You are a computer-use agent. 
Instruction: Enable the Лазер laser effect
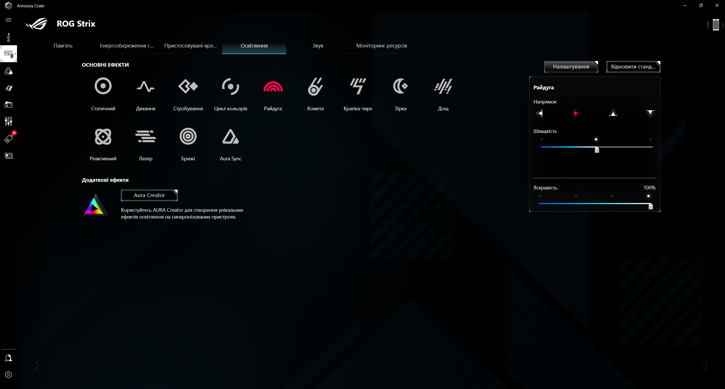pyautogui.click(x=145, y=137)
